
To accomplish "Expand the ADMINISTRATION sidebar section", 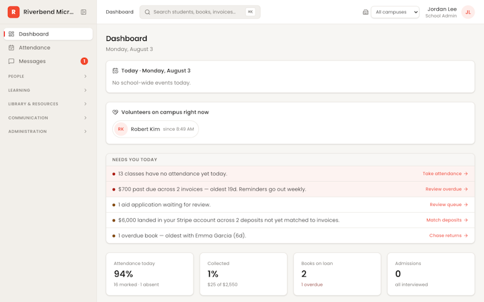I will click(x=48, y=132).
